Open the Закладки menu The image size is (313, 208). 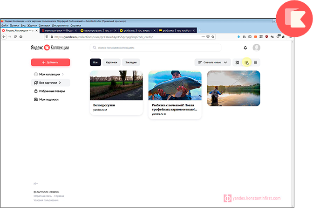tap(45, 25)
